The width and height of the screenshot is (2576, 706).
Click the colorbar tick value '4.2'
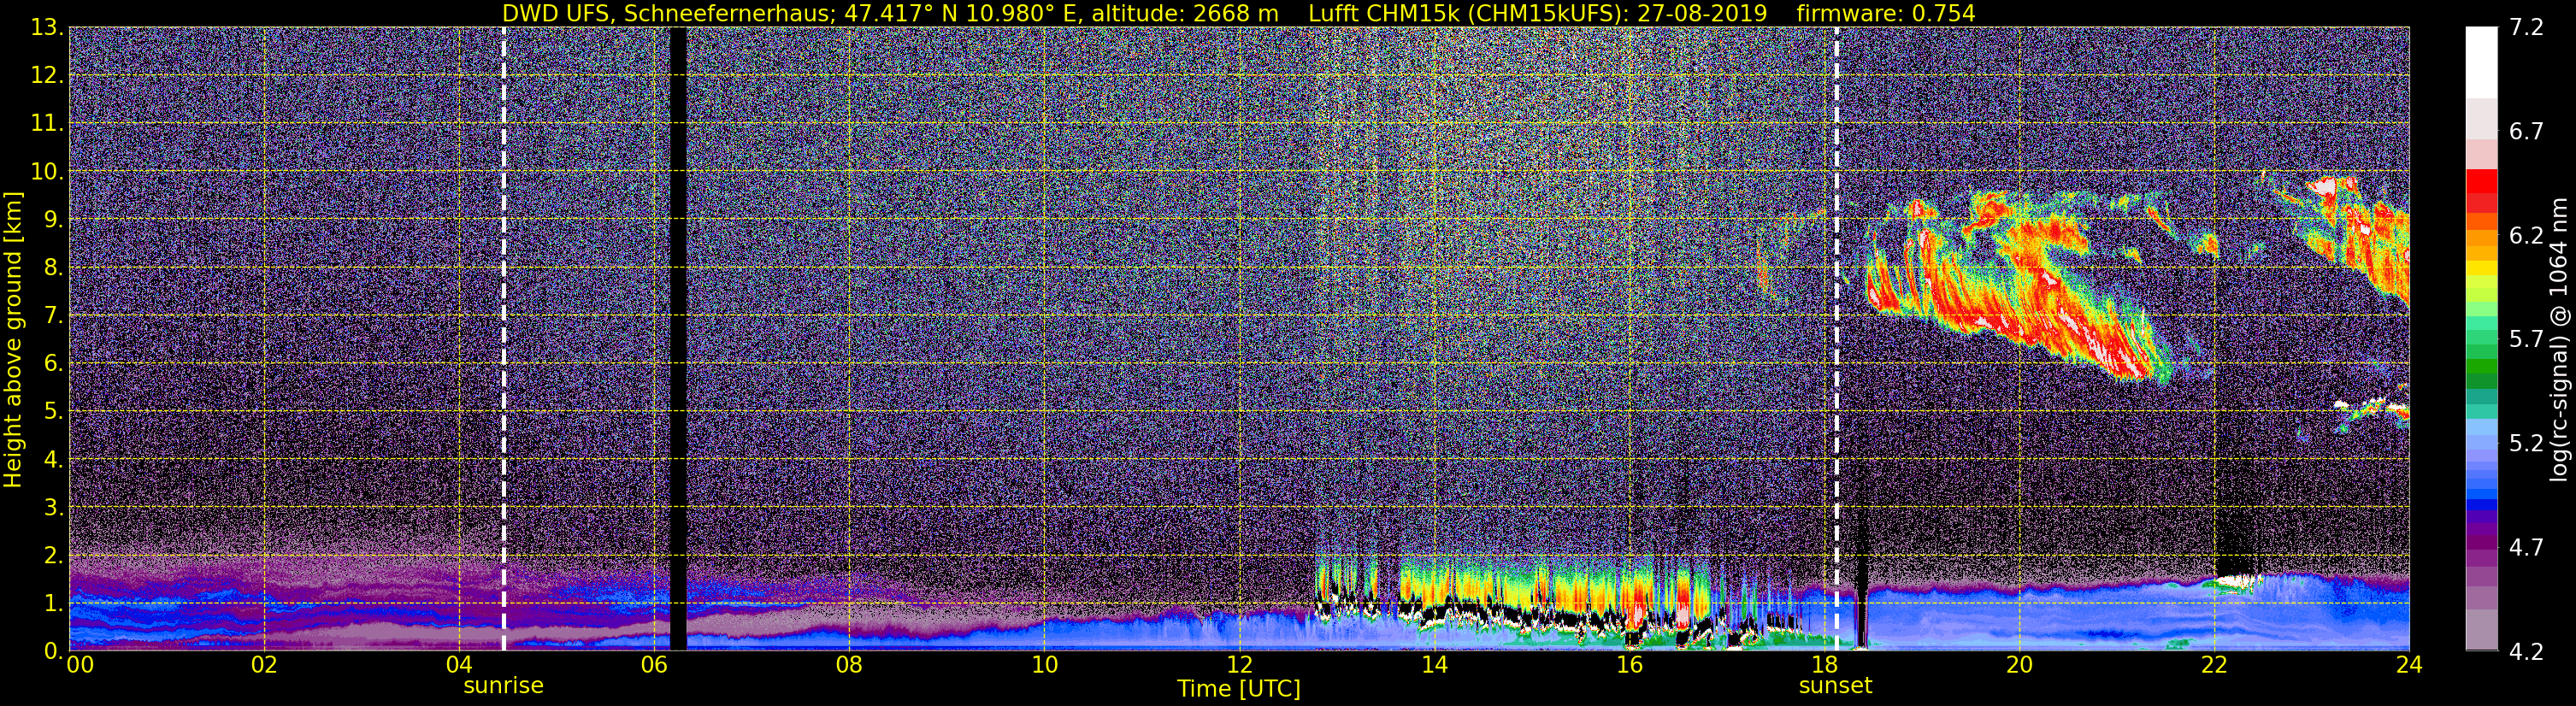point(2526,652)
